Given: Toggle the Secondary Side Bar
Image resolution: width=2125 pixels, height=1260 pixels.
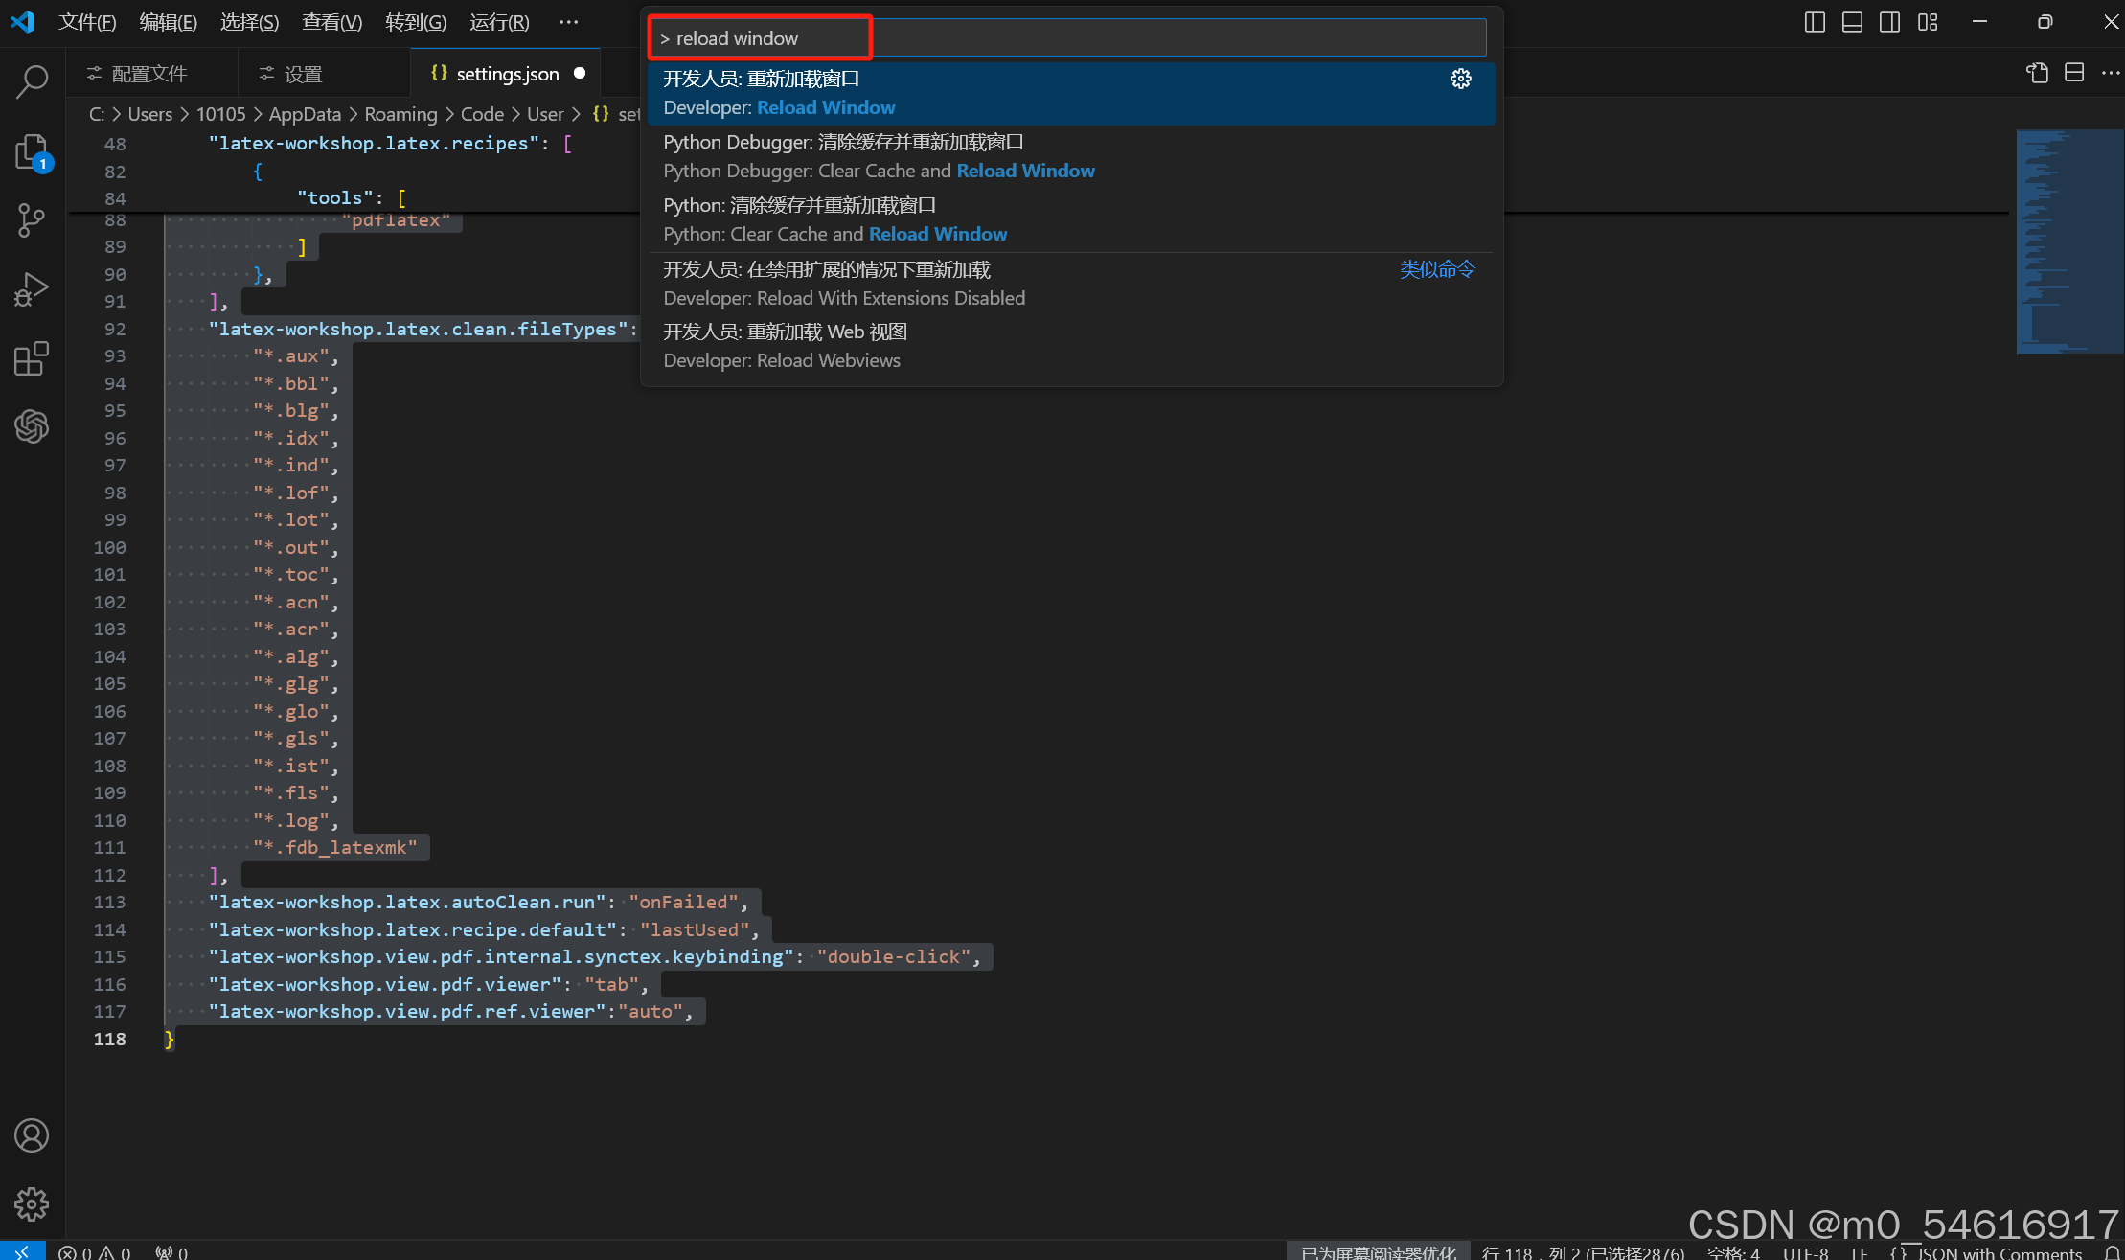Looking at the screenshot, I should (1890, 21).
